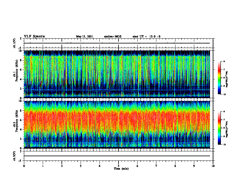Select the ch.2 spectrogram panel
240x186 pixels.
coord(117,125)
